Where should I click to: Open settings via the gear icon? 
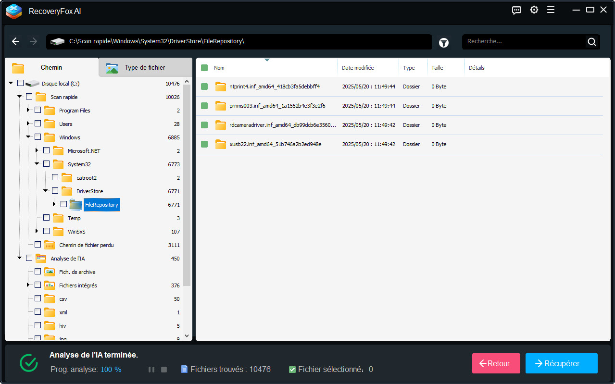(534, 10)
